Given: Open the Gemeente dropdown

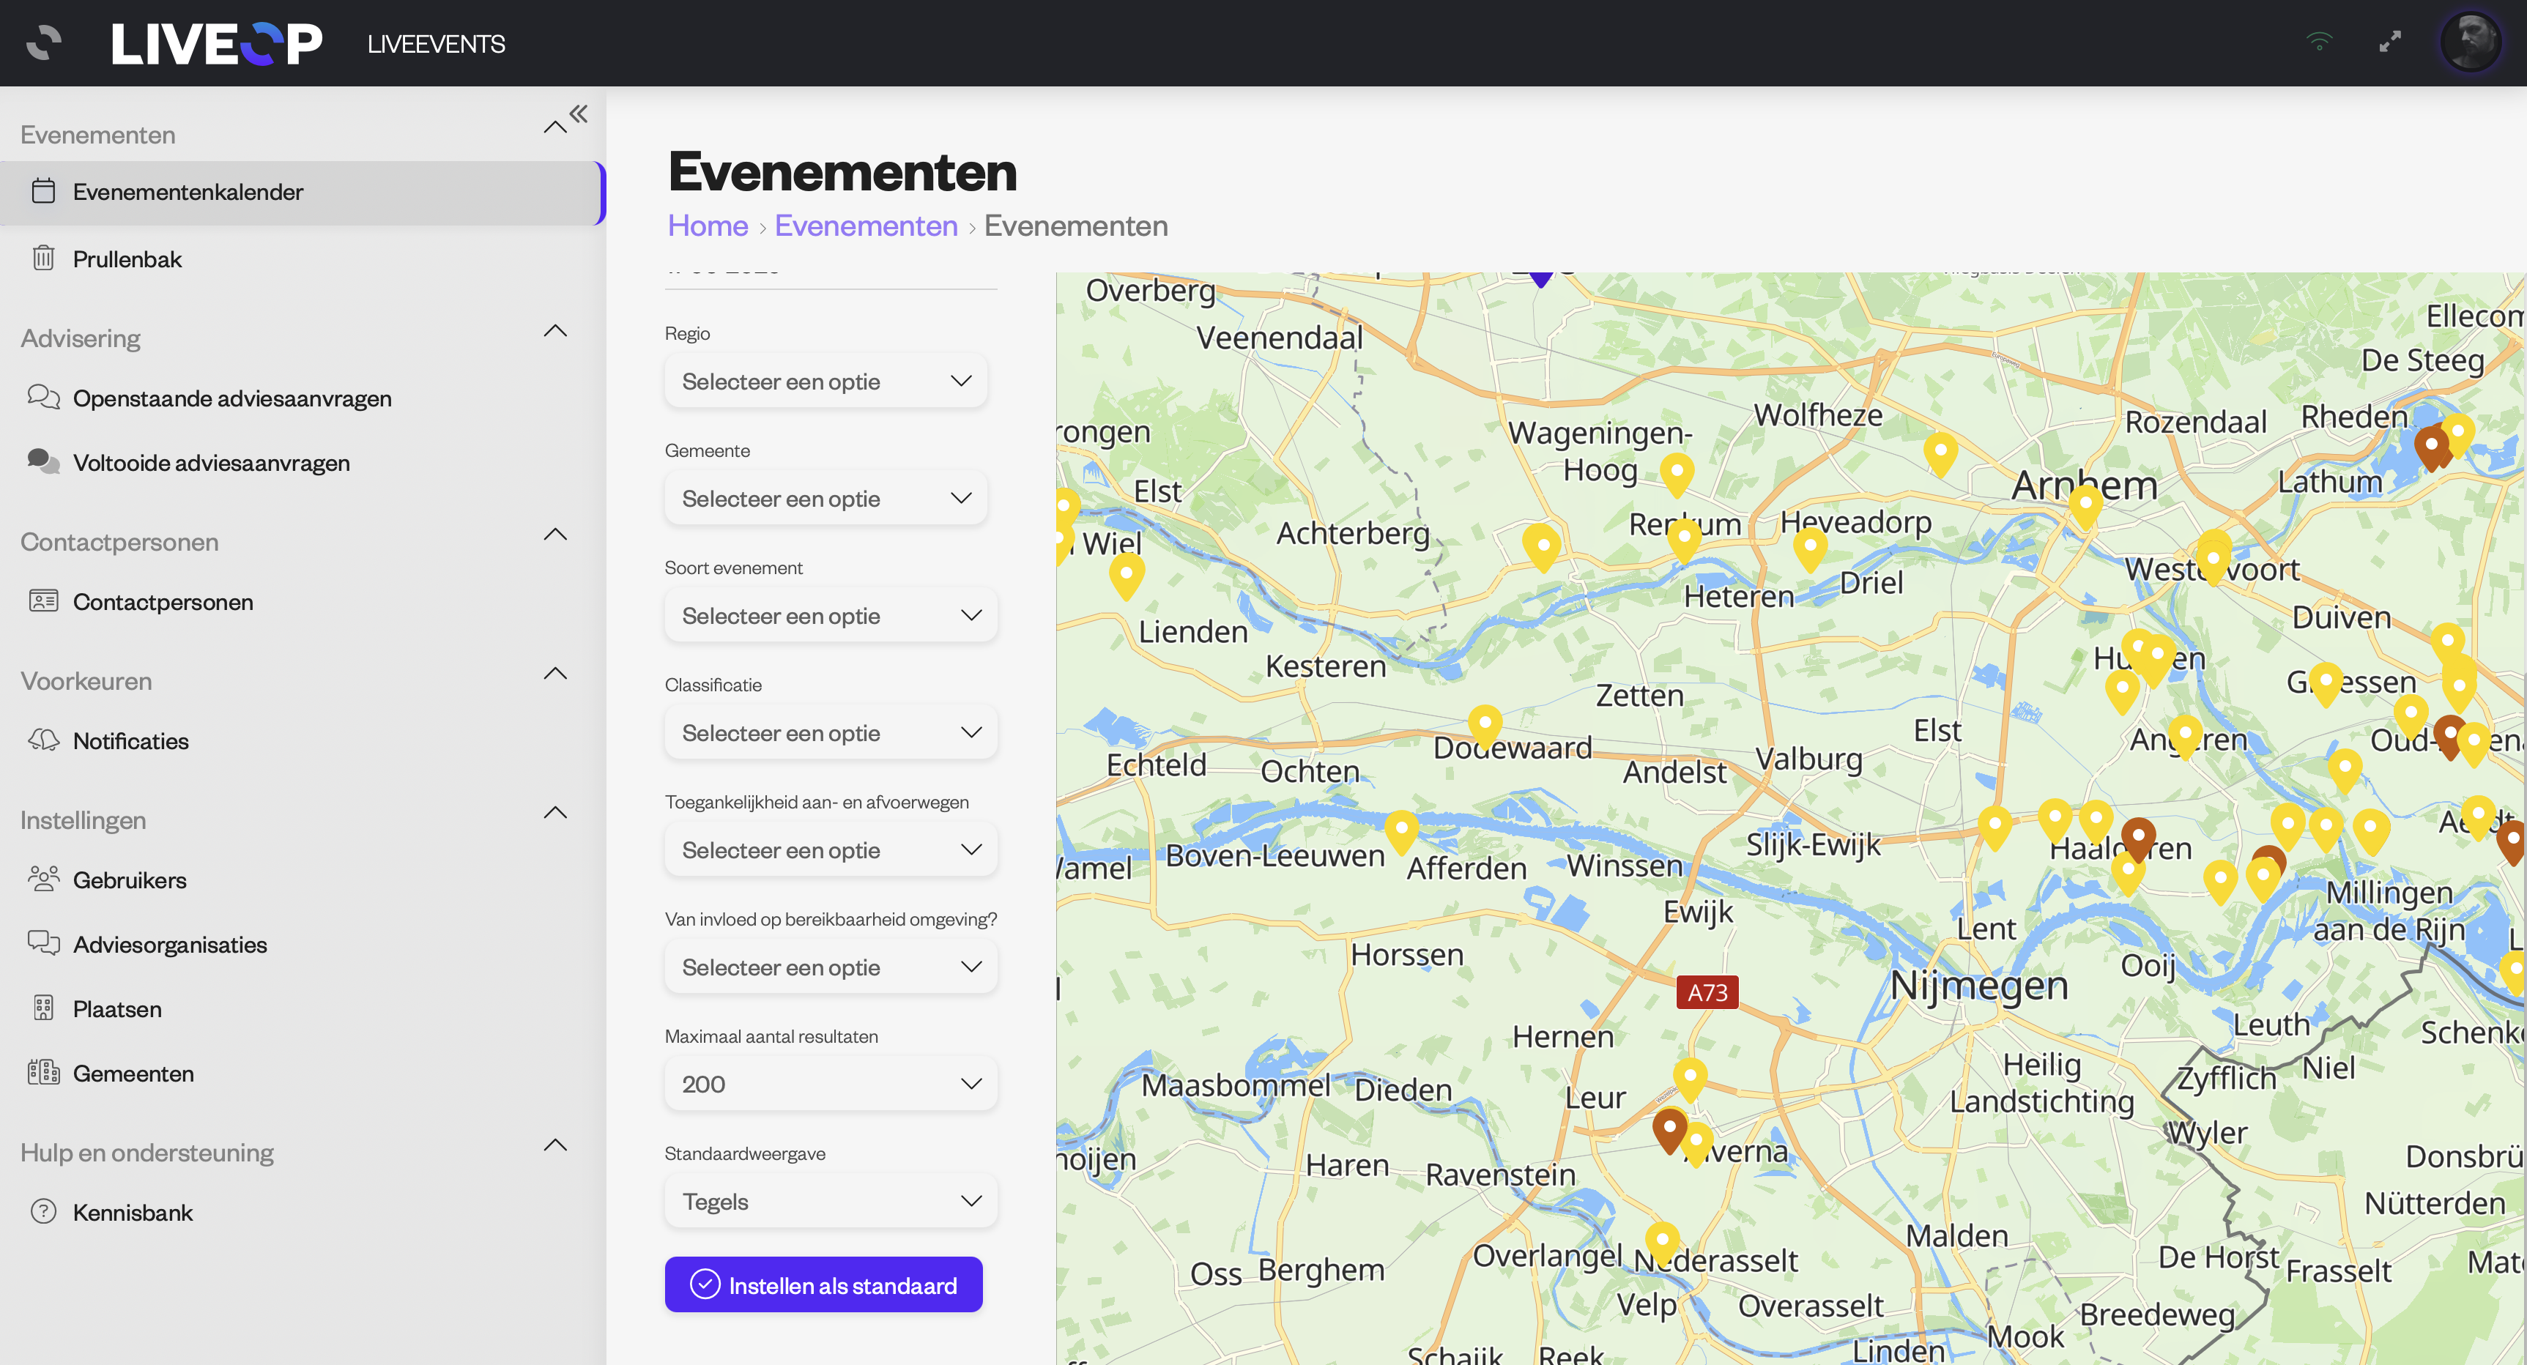Looking at the screenshot, I should (826, 498).
